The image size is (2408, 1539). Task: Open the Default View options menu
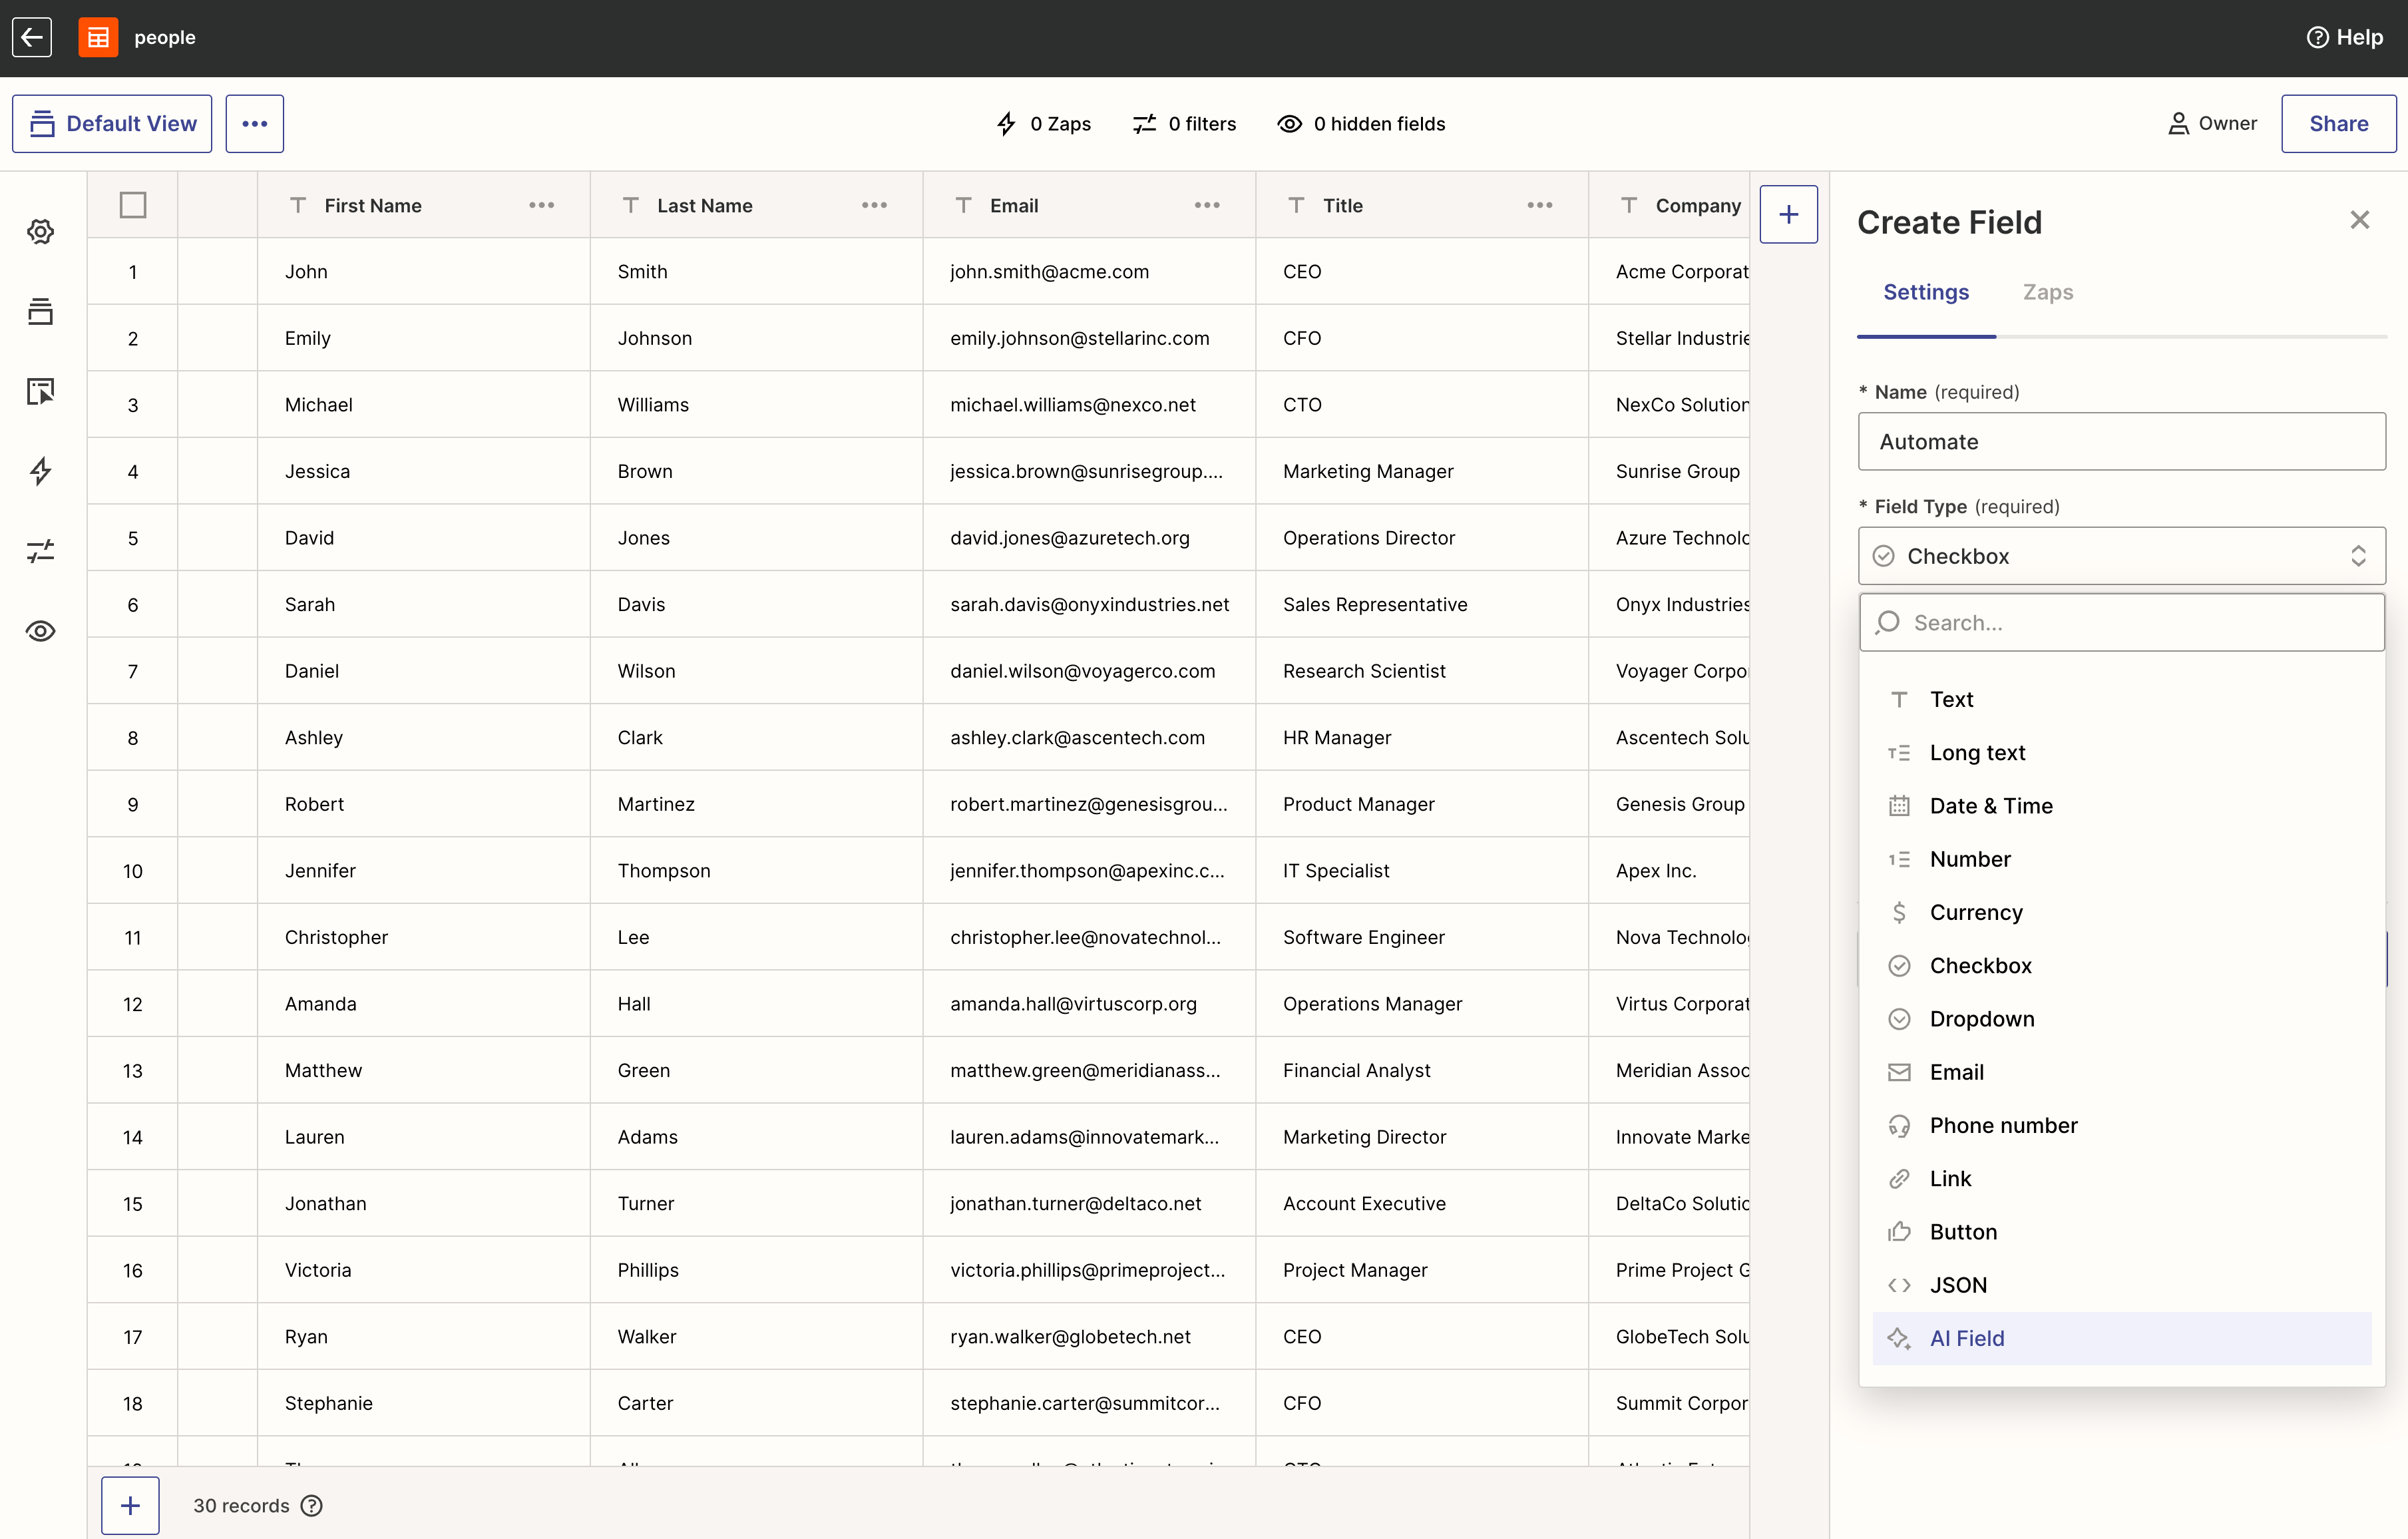pos(254,123)
